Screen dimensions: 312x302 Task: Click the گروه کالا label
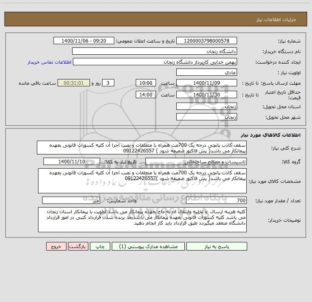291,162
